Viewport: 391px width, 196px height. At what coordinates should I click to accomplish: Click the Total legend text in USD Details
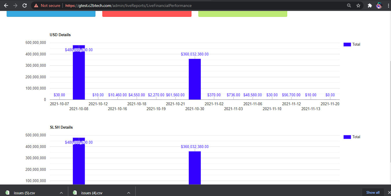click(x=356, y=45)
